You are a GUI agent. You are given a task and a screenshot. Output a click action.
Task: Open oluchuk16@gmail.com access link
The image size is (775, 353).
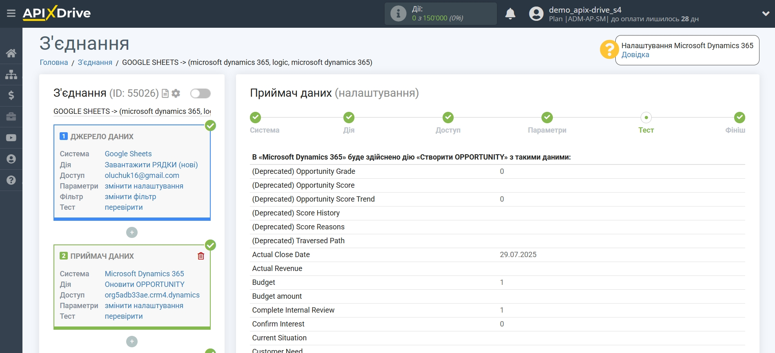point(142,175)
